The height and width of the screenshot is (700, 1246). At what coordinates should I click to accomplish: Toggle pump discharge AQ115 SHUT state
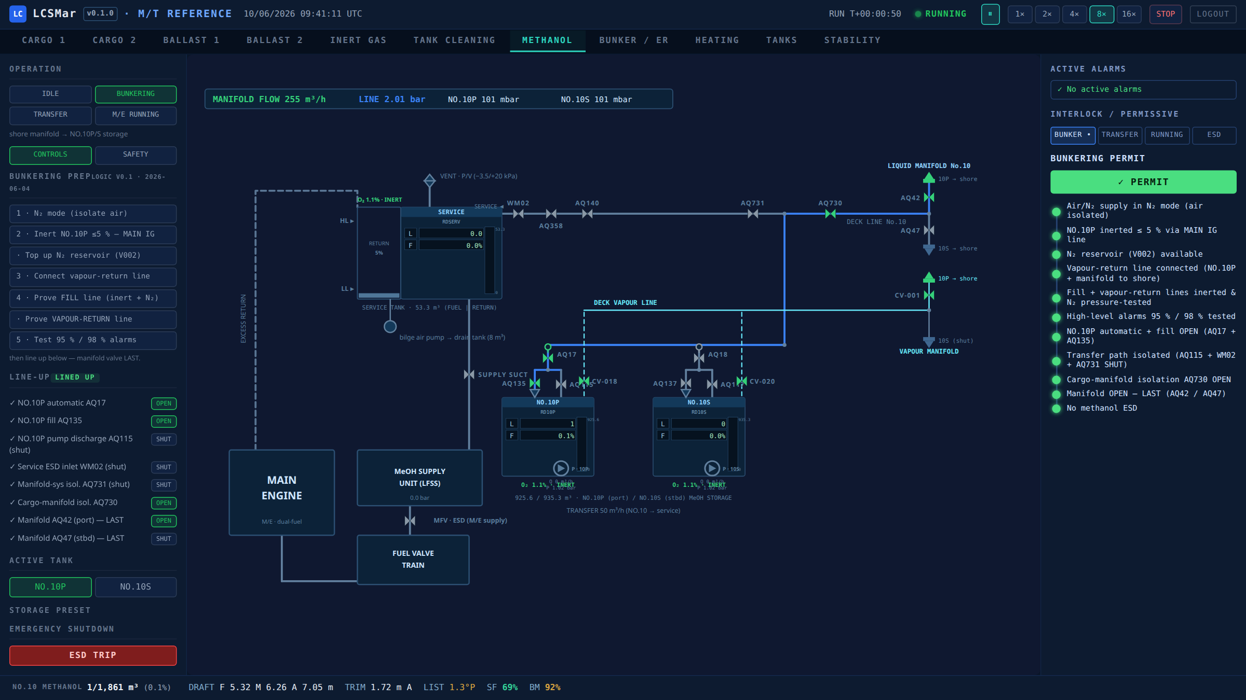tap(164, 439)
